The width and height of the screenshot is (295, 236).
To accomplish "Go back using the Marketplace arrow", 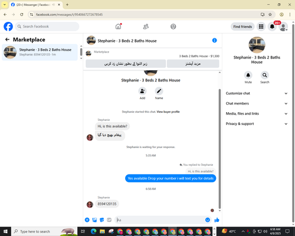I will 8,40.
